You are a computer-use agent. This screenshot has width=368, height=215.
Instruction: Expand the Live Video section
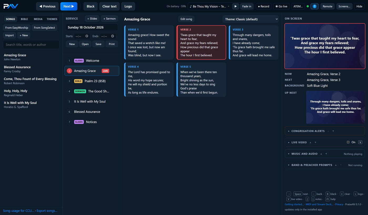click(x=299, y=142)
